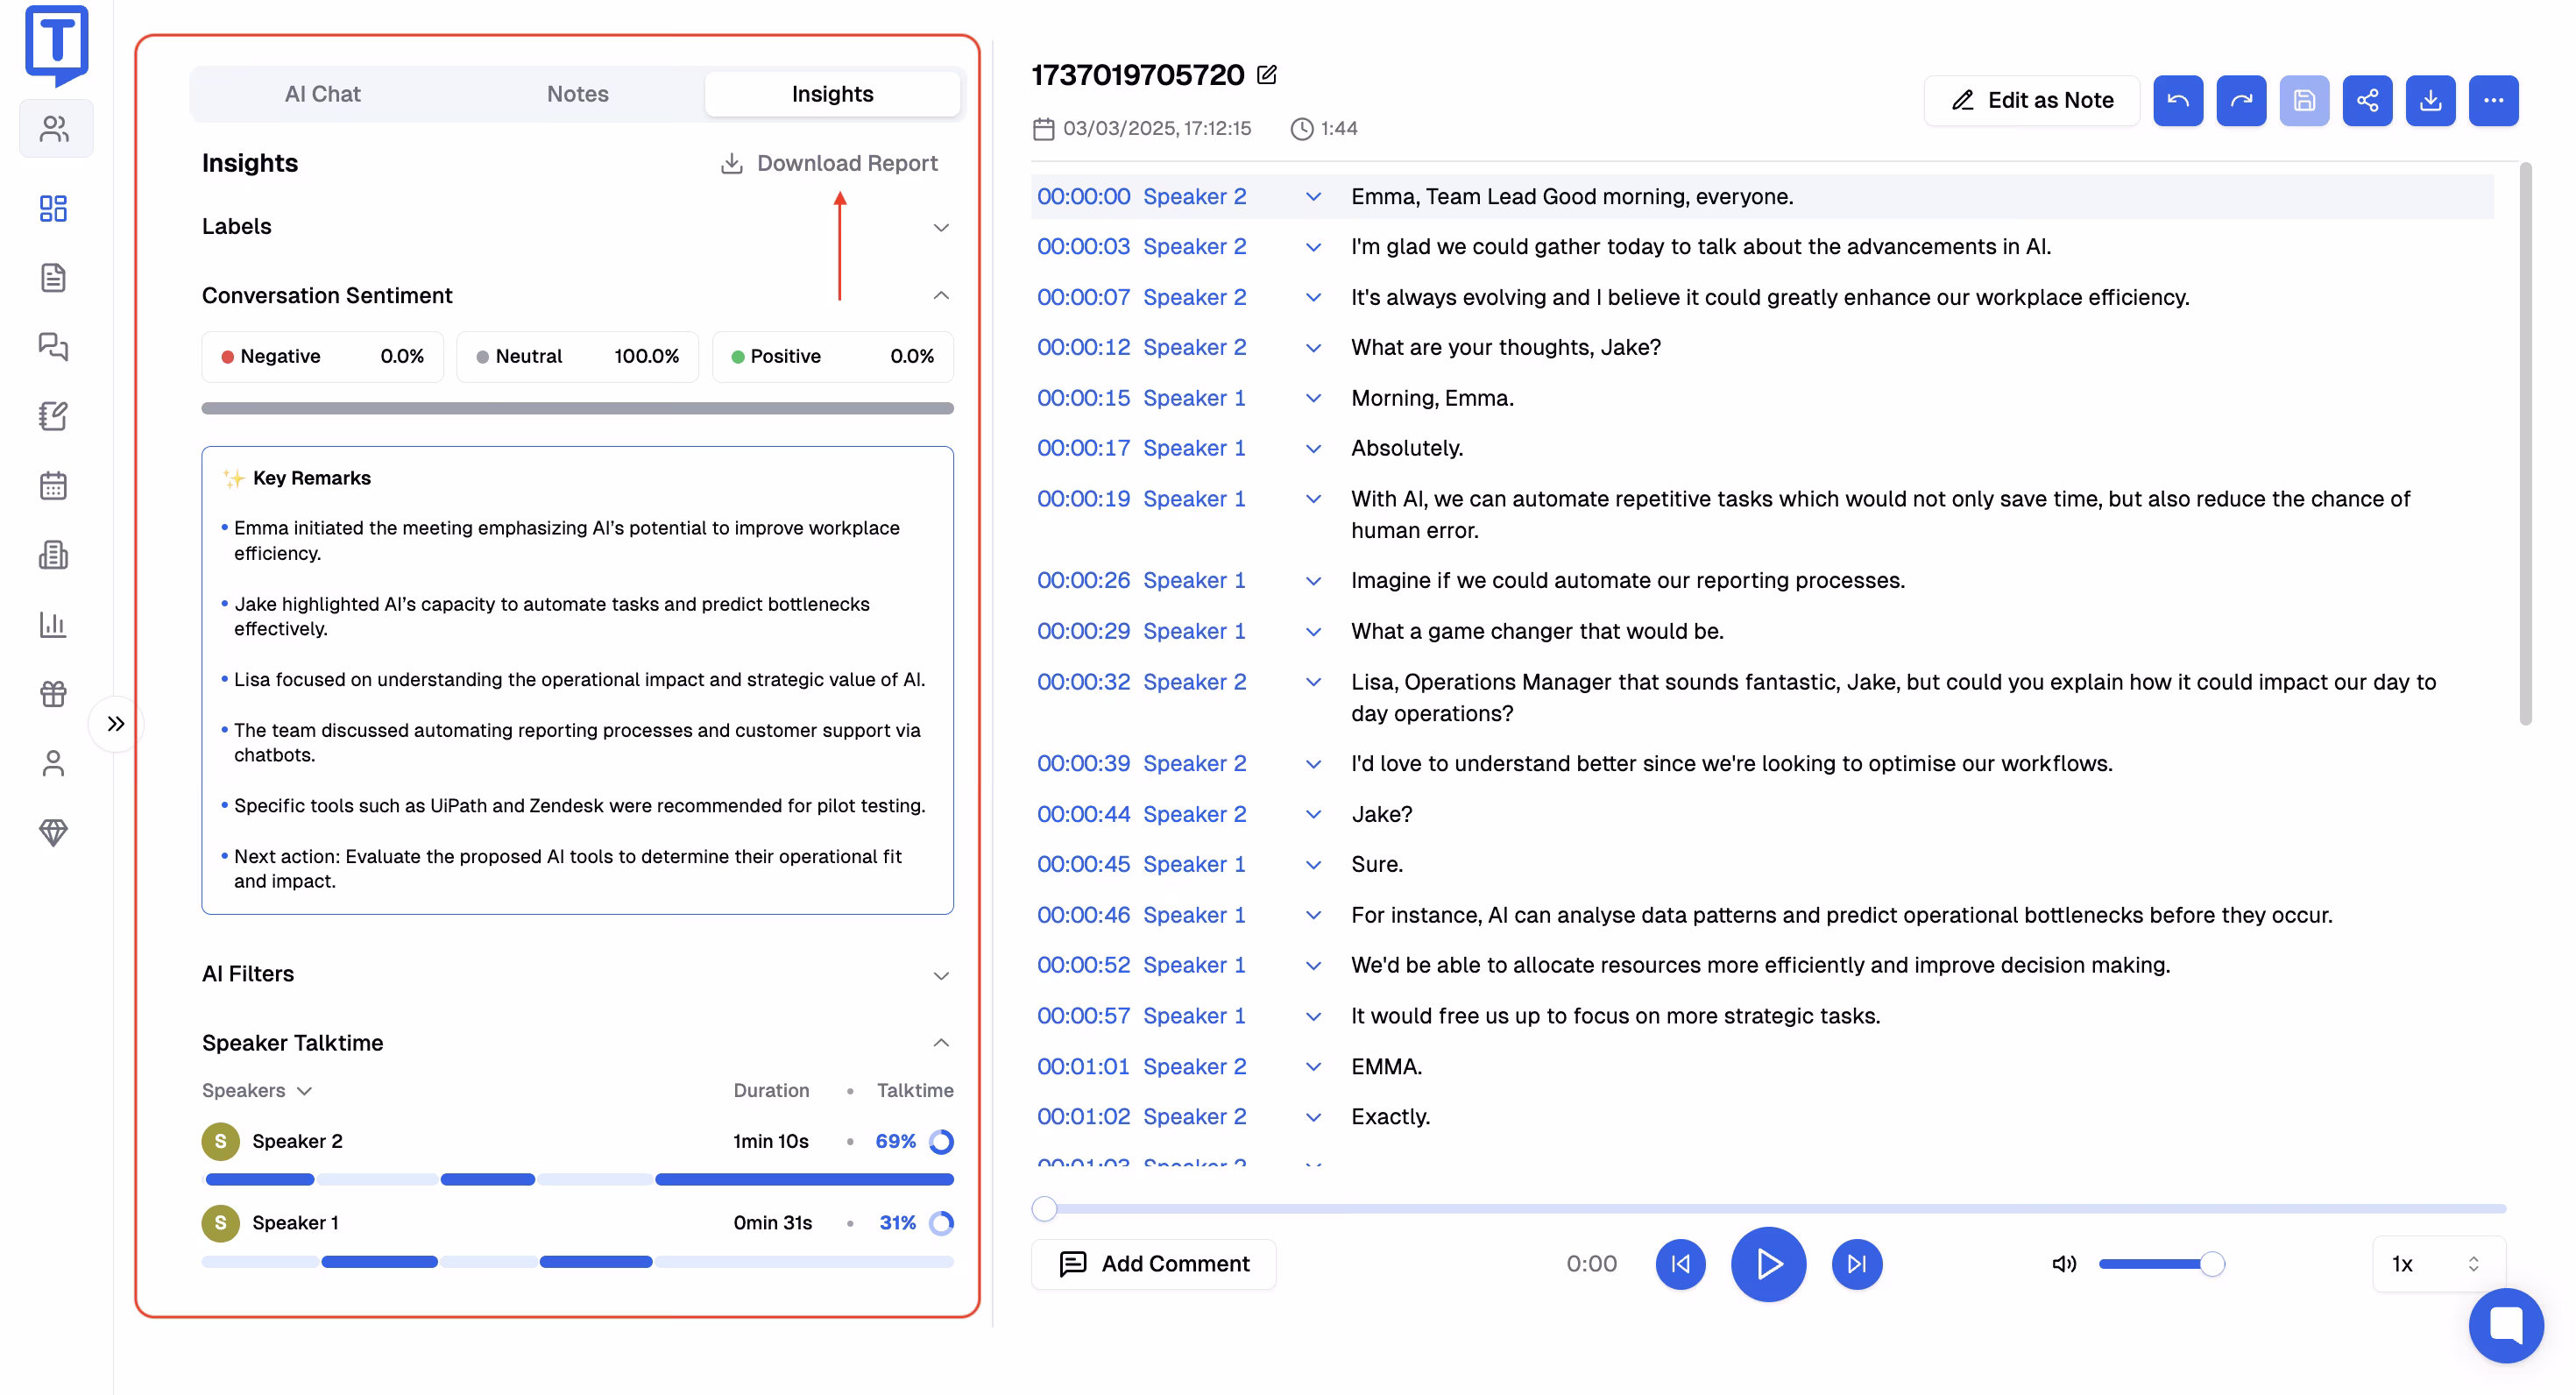Click the title edit pencil icon

pyautogui.click(x=1267, y=74)
